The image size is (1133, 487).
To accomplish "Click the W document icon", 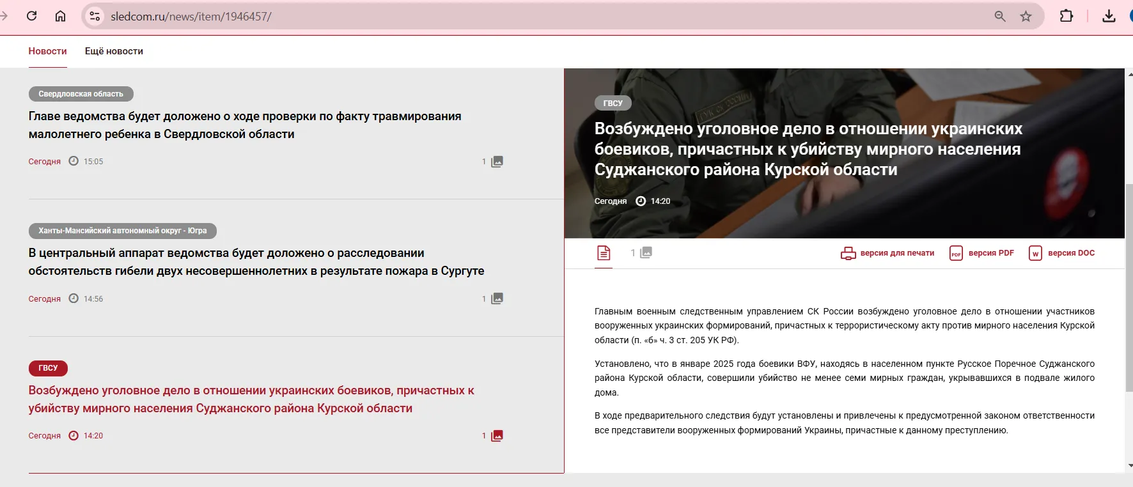I will pos(1035,254).
